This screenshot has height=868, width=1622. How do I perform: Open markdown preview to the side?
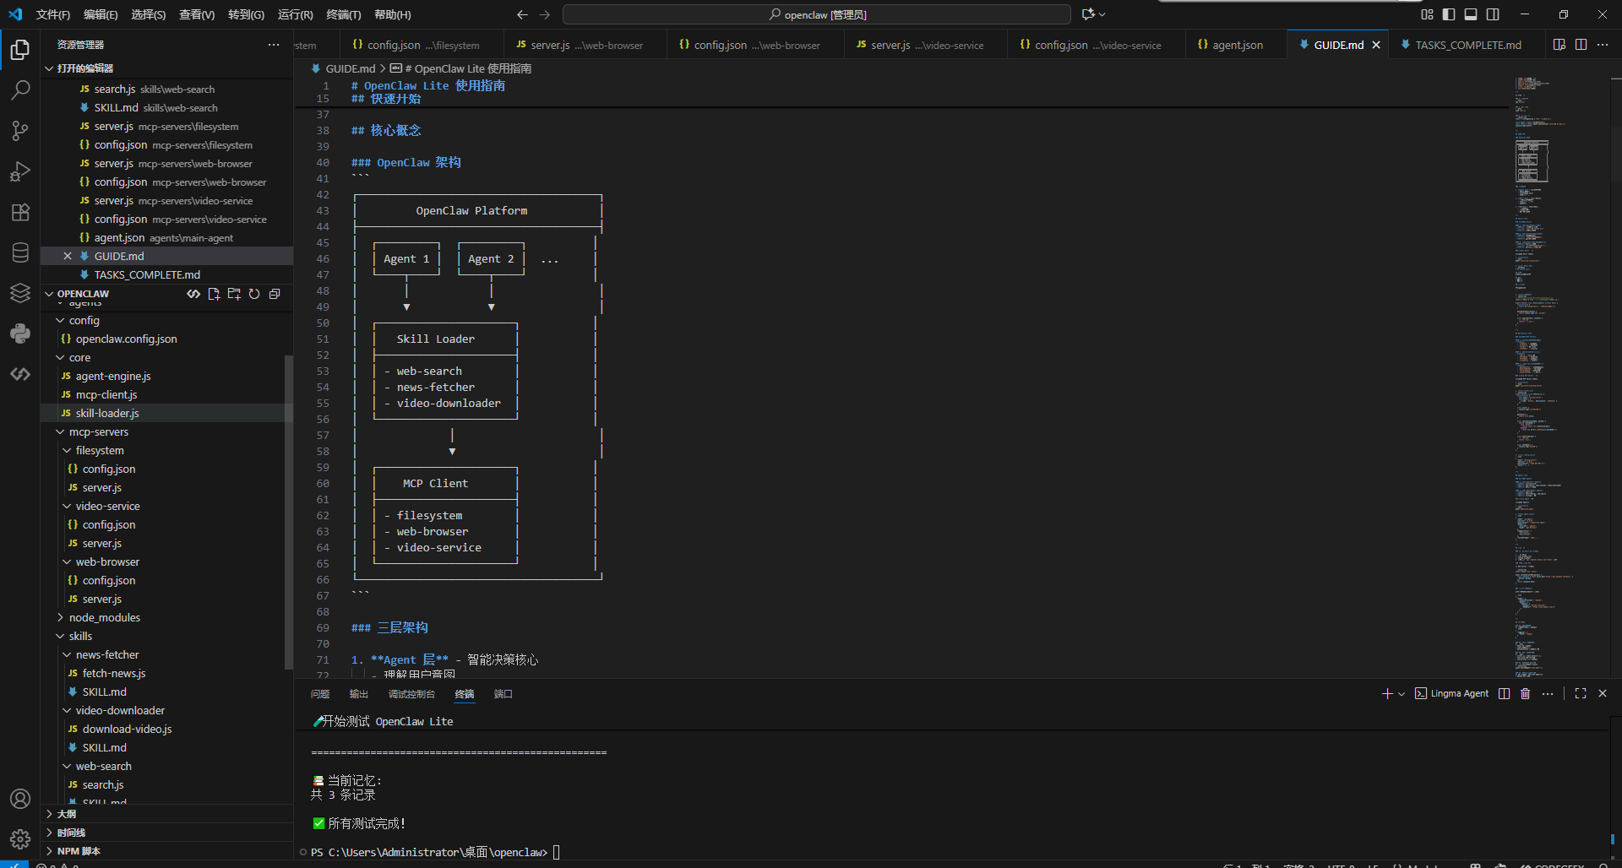click(x=1559, y=45)
